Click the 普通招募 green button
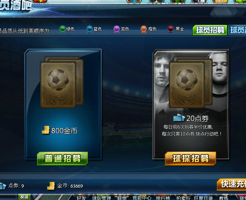This screenshot has height=200, width=246. coord(62,158)
